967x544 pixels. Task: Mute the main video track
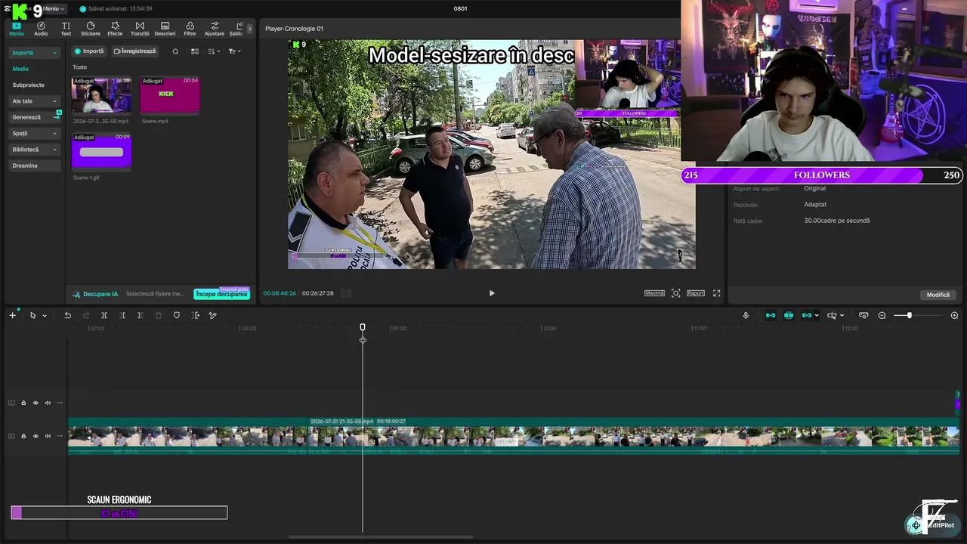(48, 436)
